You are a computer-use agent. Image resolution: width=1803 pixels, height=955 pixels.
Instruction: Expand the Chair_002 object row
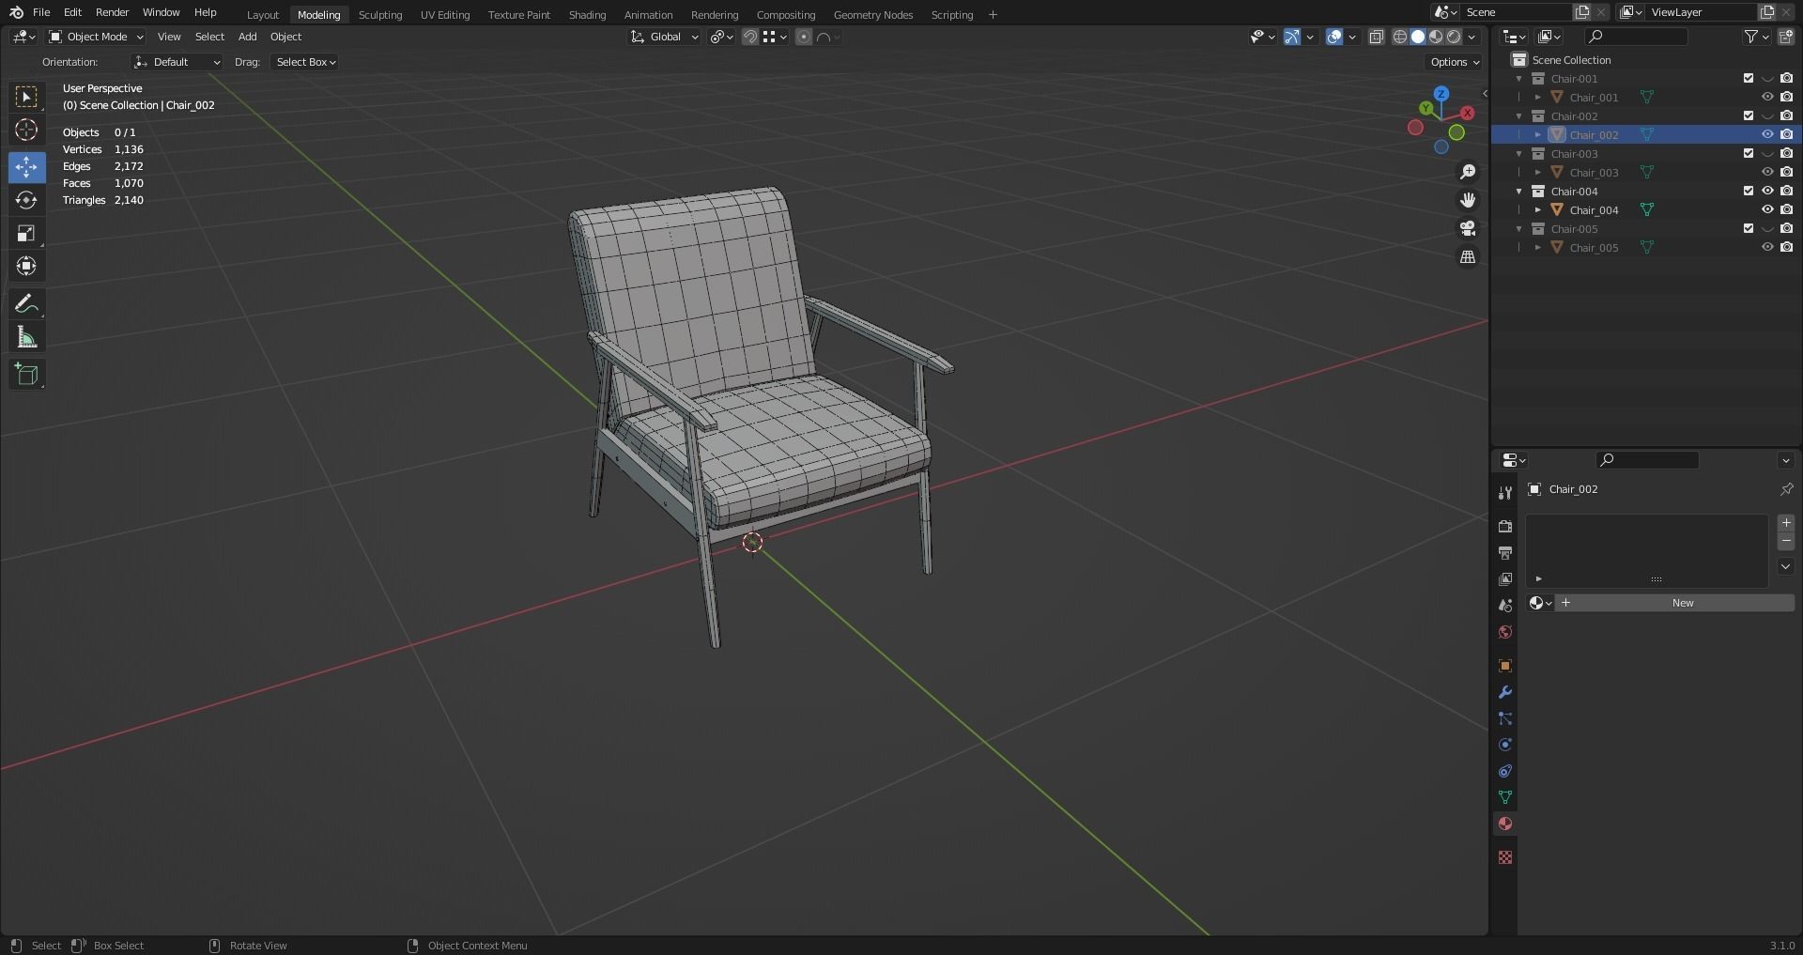pyautogui.click(x=1538, y=134)
